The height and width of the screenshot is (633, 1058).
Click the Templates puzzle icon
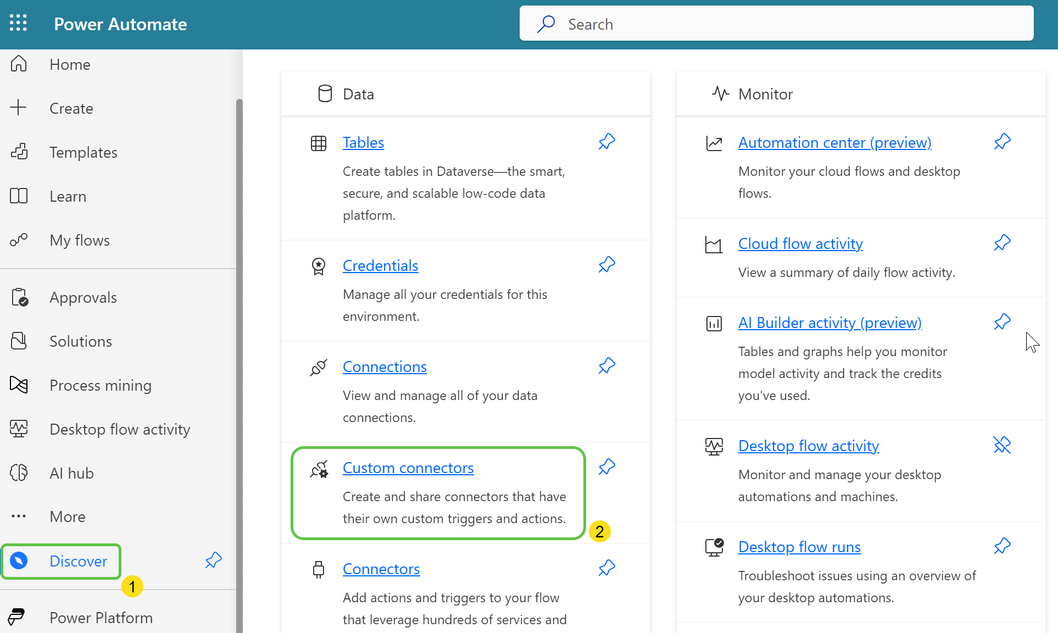[x=19, y=152]
